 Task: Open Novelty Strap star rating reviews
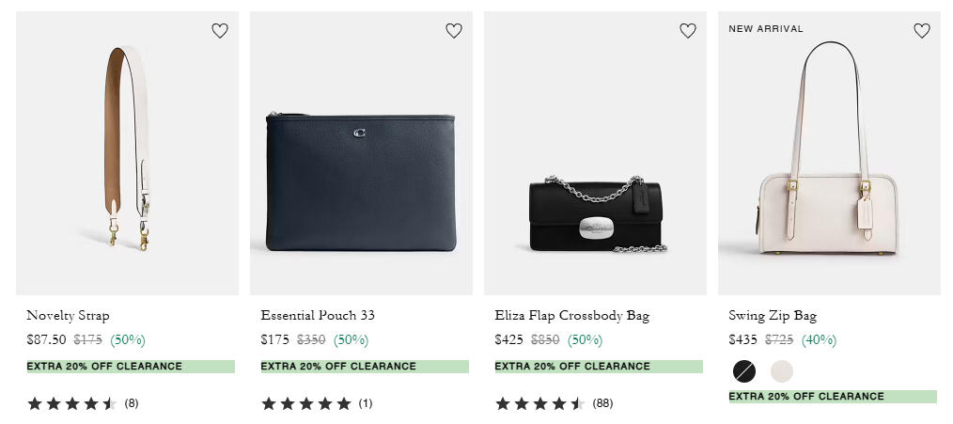(83, 403)
